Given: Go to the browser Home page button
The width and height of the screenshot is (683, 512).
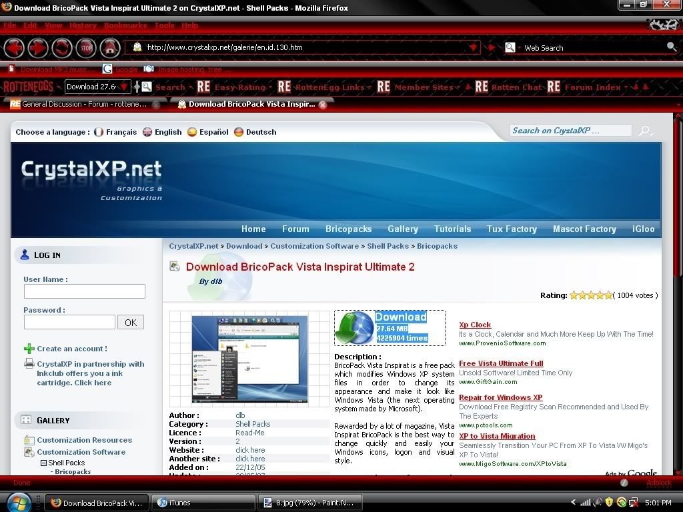Looking at the screenshot, I should pos(110,47).
